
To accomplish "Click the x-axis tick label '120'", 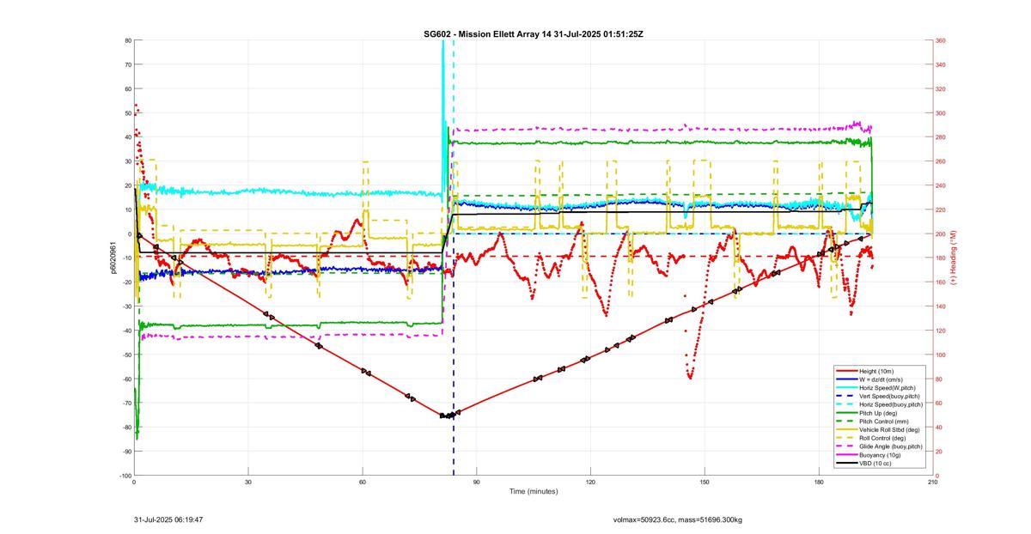I will (x=590, y=482).
